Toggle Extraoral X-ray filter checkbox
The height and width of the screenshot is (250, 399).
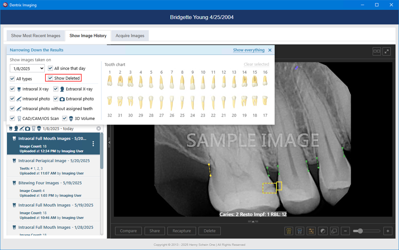click(x=56, y=89)
